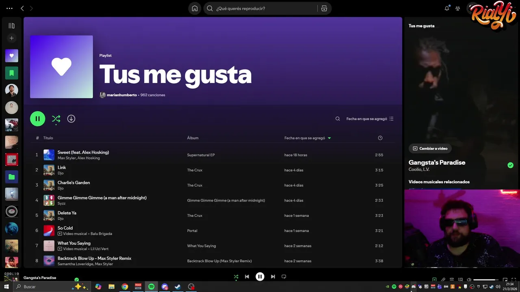This screenshot has width=520, height=292.
Task: Pause the playlist with green button
Action: pyautogui.click(x=37, y=119)
